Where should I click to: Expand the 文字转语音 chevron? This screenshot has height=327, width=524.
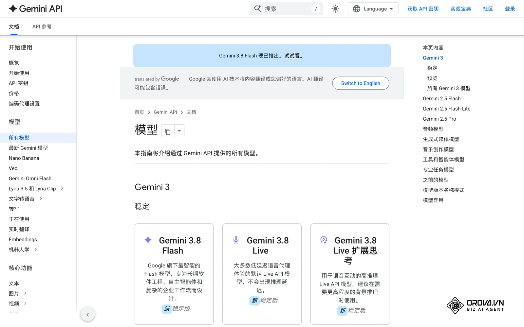[x=41, y=198]
